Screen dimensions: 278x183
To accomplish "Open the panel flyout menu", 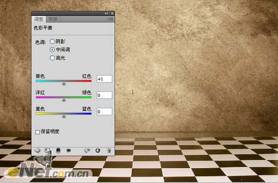I will click(x=111, y=19).
